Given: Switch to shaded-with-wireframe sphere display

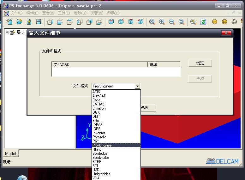Looking at the screenshot, I should tap(224, 22).
